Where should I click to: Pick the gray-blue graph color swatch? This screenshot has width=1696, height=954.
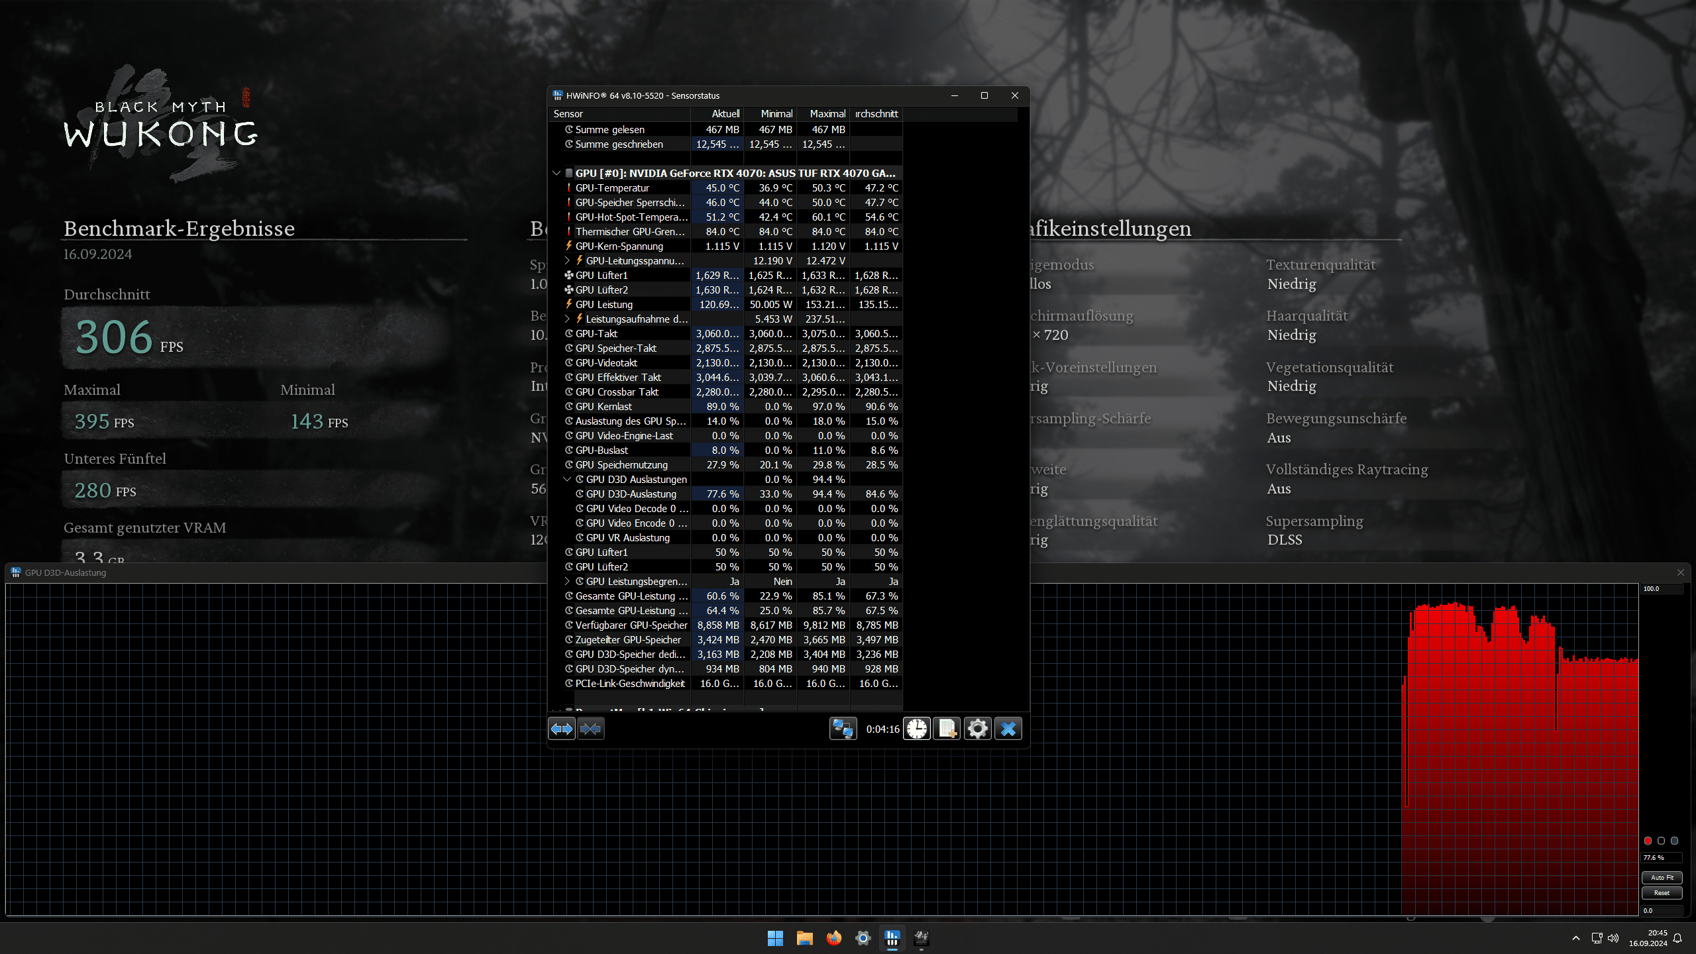coord(1674,841)
